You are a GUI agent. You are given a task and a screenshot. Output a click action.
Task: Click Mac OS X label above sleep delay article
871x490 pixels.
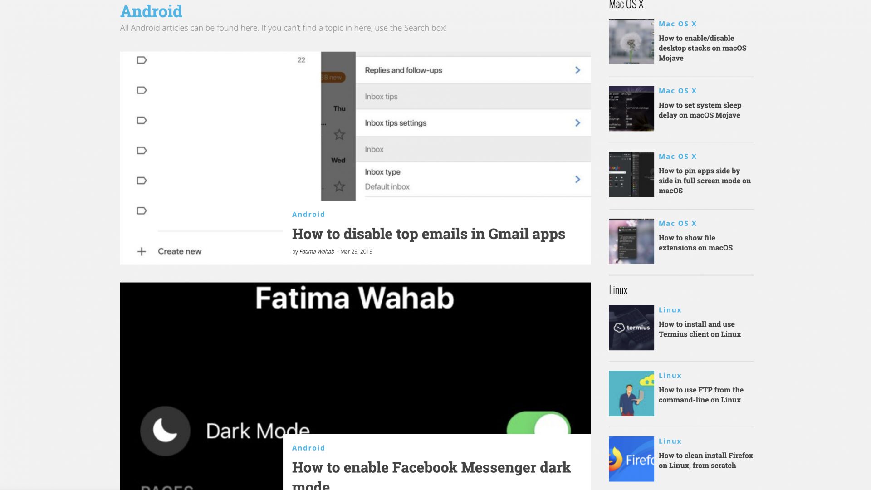(677, 91)
